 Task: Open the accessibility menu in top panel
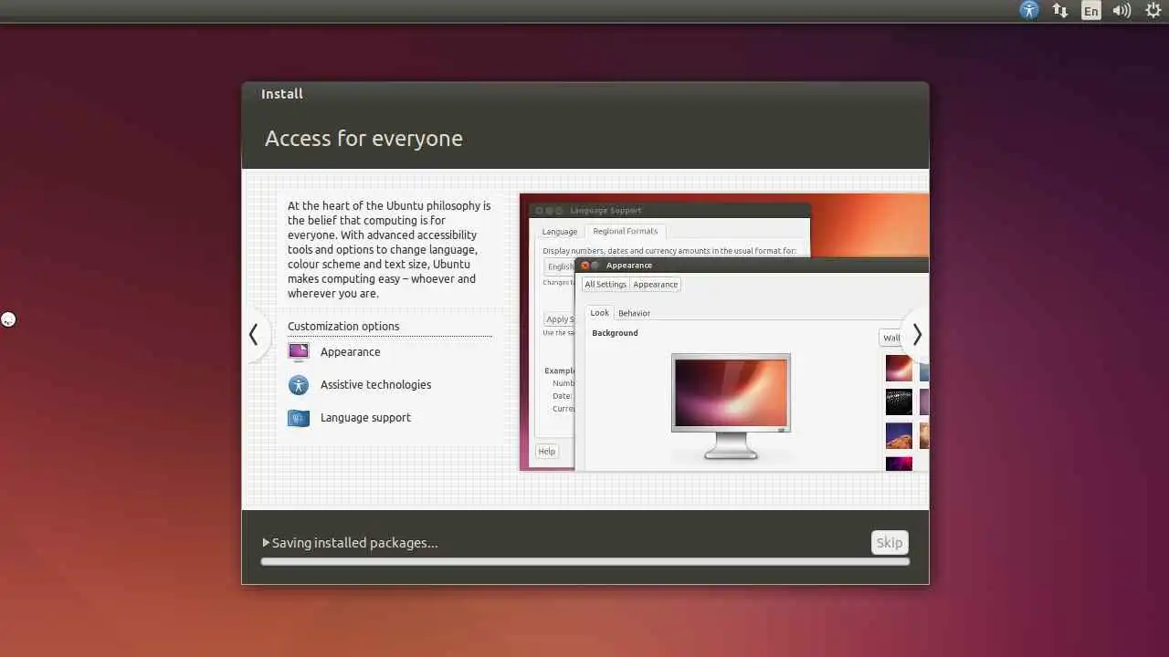(1029, 10)
